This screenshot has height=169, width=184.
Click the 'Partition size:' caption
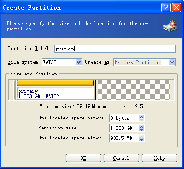tap(58, 128)
